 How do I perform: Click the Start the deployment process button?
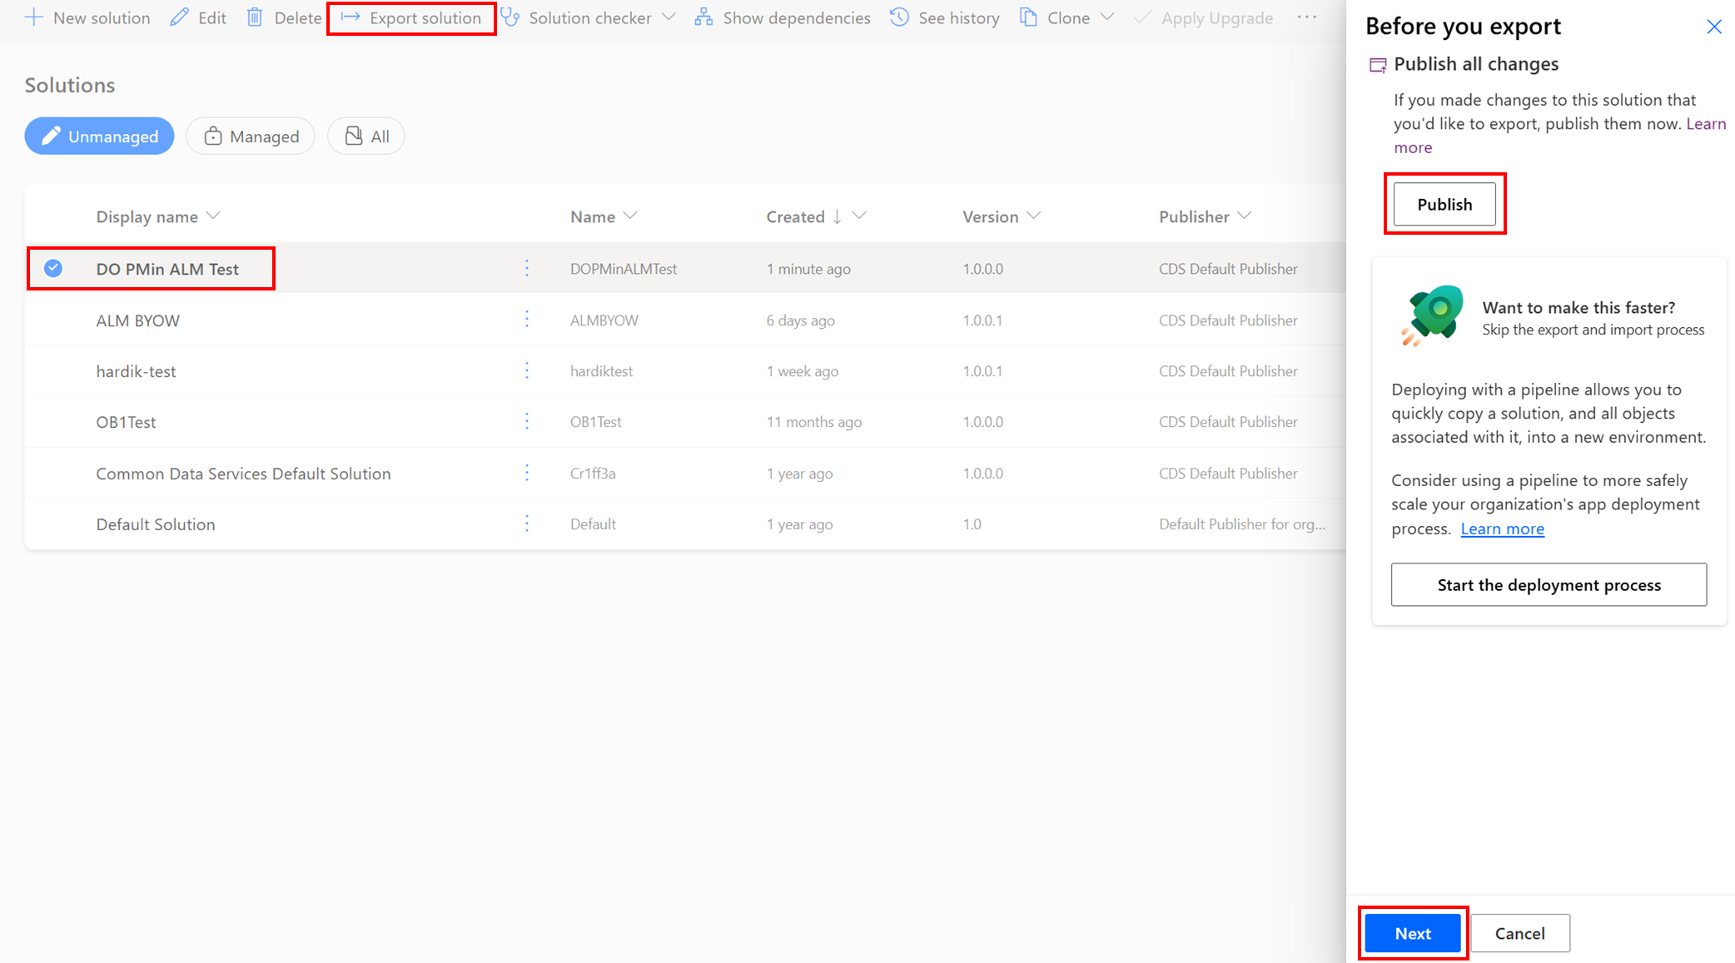pos(1545,583)
